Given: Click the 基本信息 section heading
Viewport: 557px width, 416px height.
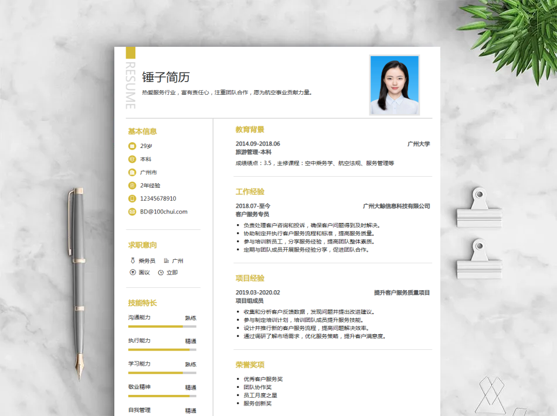Looking at the screenshot, I should [x=142, y=132].
